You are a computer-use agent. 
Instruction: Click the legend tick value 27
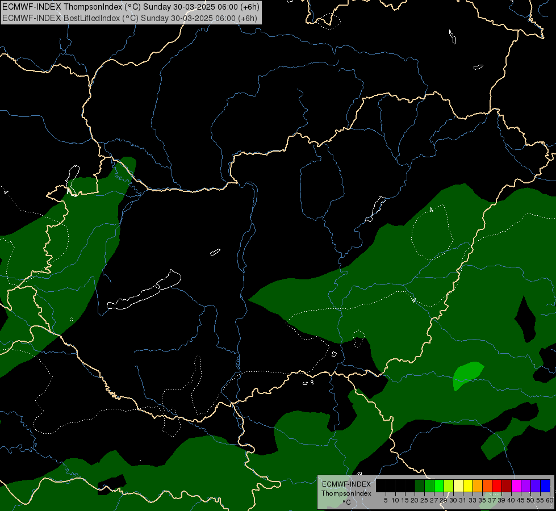coord(434,500)
